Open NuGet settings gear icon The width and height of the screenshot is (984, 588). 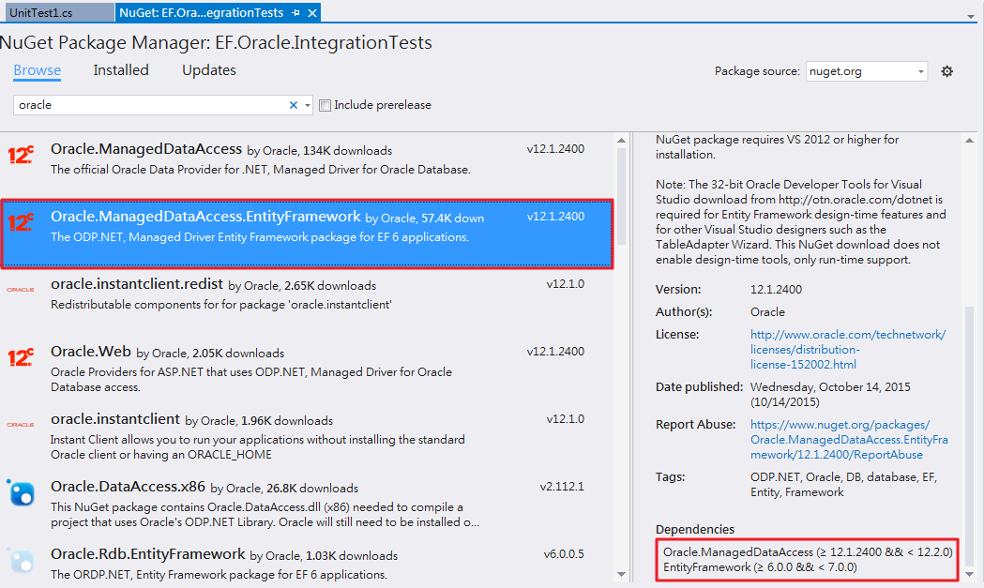[x=947, y=71]
